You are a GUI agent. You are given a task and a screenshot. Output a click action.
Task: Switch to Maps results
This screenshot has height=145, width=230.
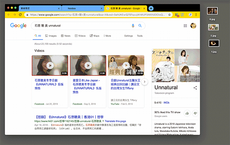click(94, 36)
